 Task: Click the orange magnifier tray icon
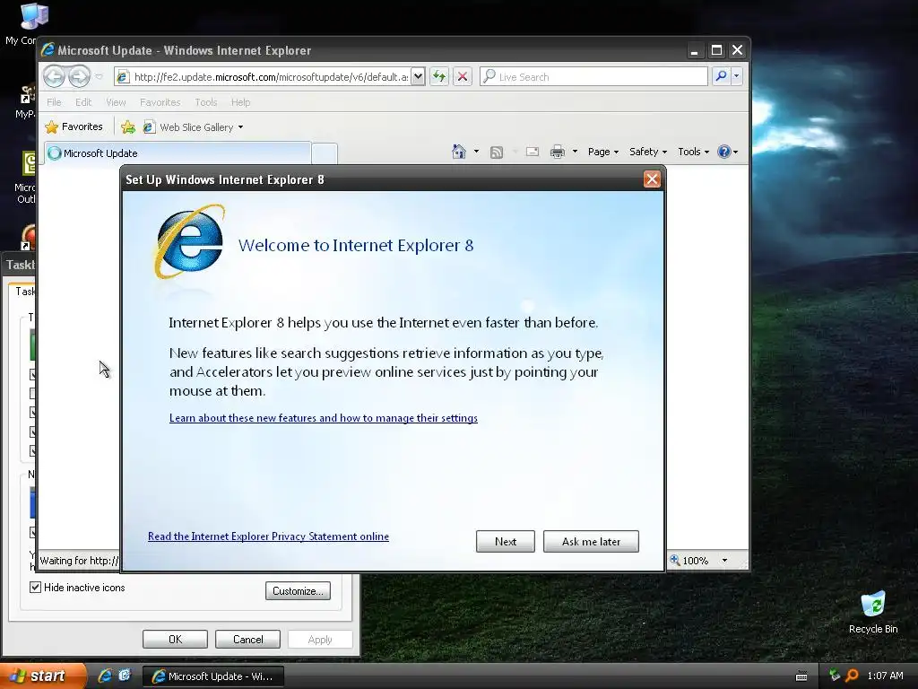point(852,676)
